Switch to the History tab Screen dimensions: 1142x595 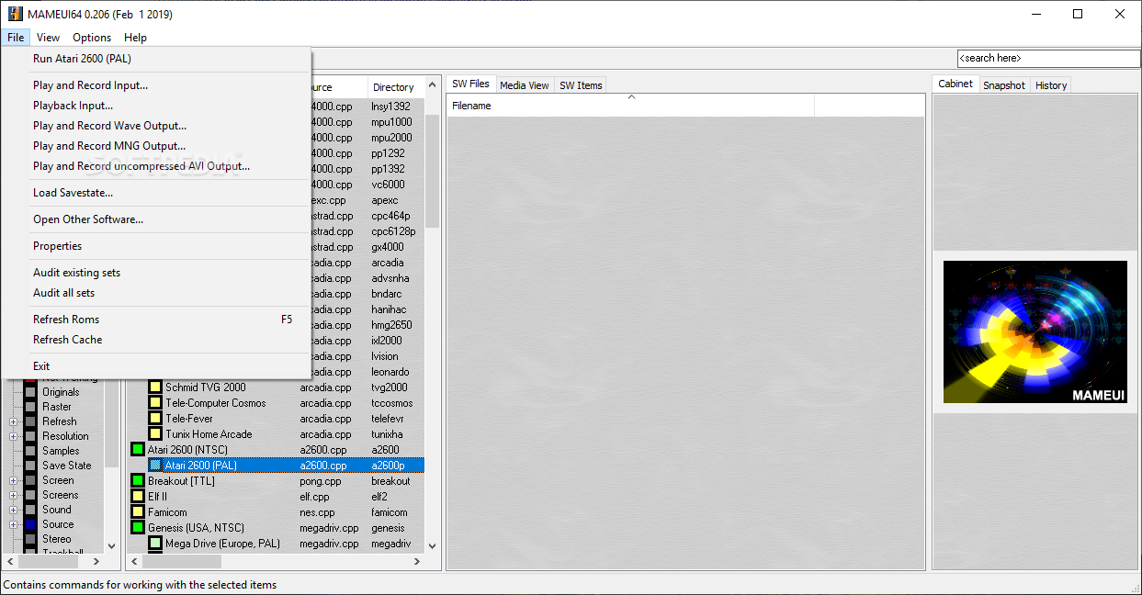click(1051, 85)
